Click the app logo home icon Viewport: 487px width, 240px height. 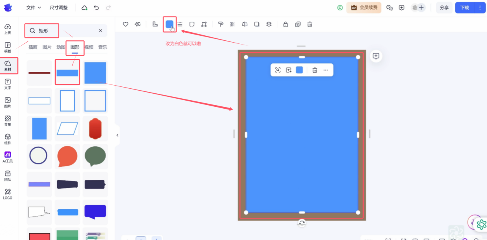8,8
